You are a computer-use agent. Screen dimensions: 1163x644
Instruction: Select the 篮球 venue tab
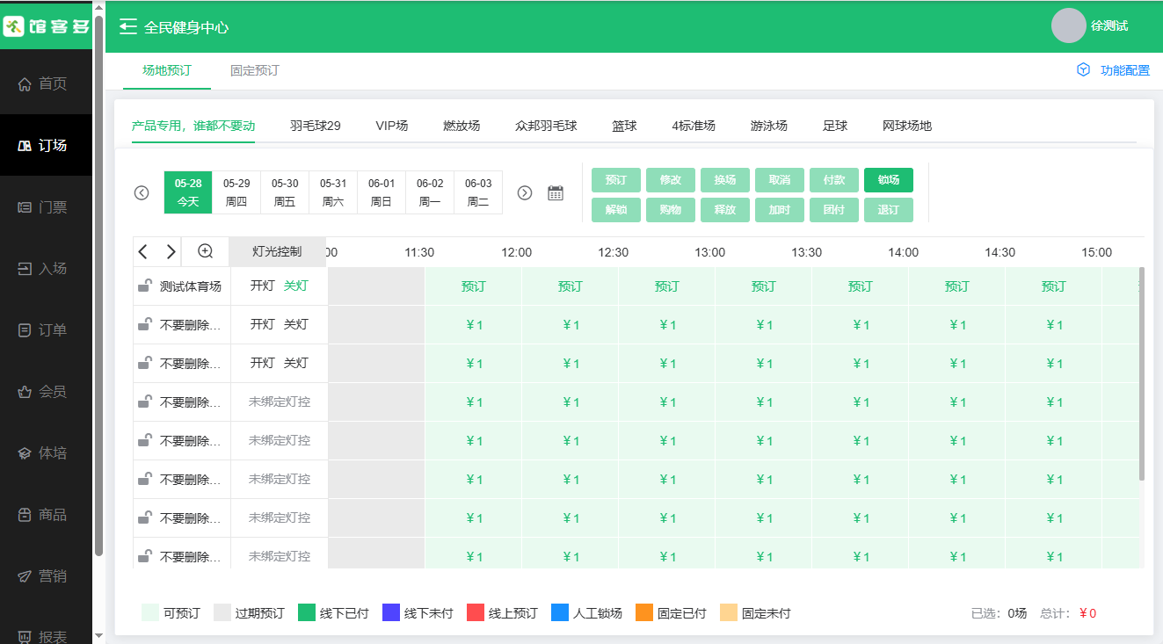[x=624, y=126]
